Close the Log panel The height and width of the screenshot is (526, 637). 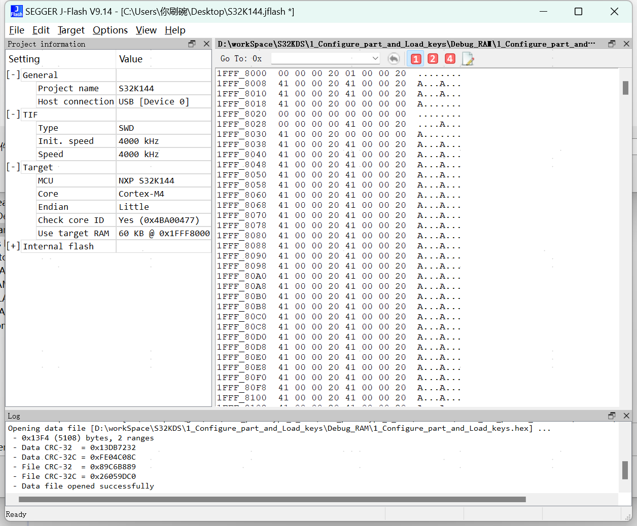click(626, 416)
